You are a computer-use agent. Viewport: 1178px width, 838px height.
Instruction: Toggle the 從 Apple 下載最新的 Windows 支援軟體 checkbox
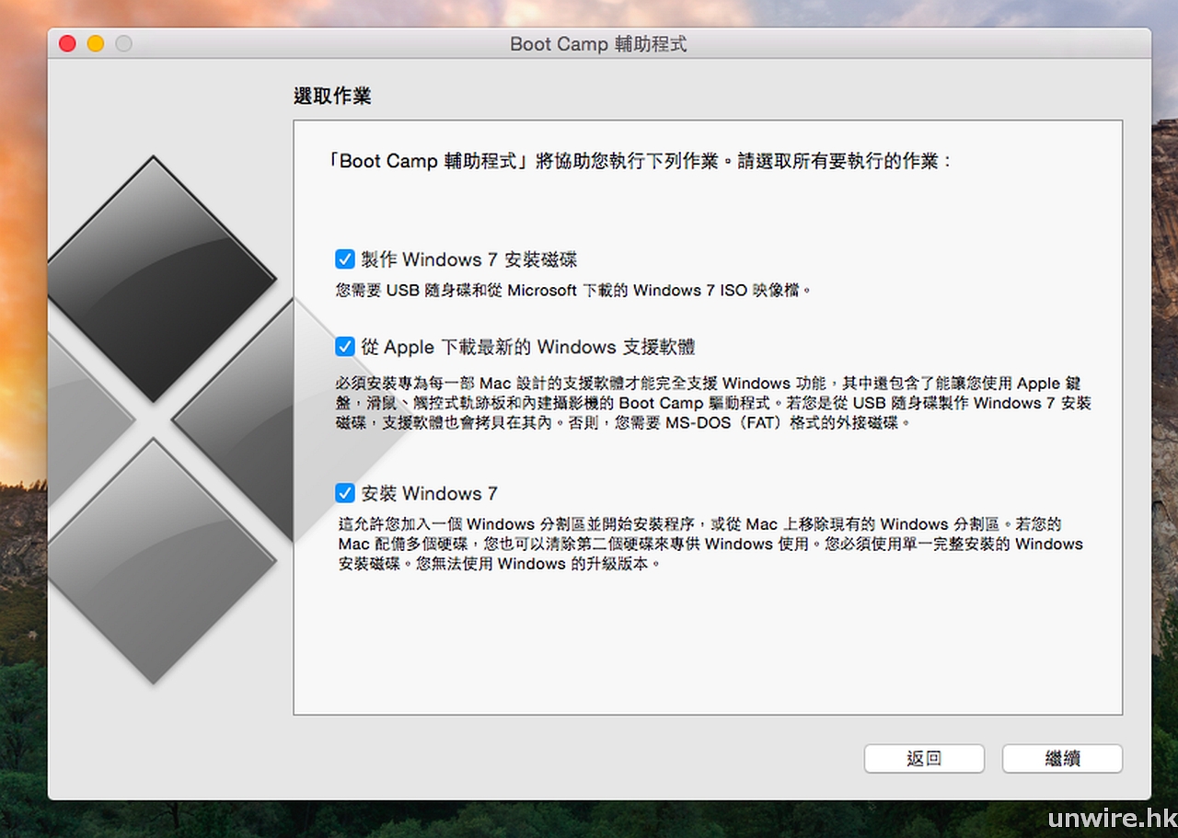(x=345, y=347)
